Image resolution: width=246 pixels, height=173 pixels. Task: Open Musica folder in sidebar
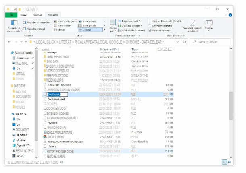pos(19,140)
